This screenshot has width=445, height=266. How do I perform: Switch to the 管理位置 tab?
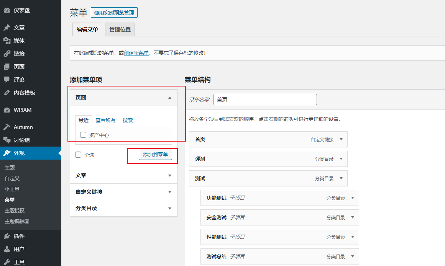(x=120, y=29)
